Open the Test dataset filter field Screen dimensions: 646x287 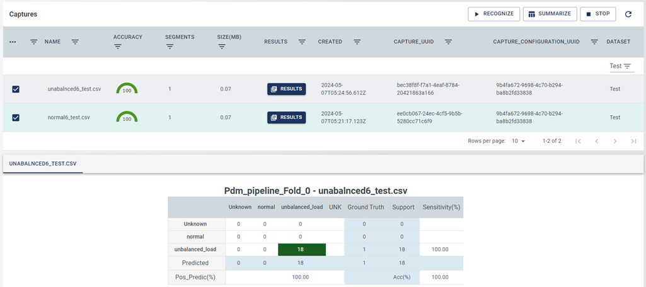[x=621, y=66]
